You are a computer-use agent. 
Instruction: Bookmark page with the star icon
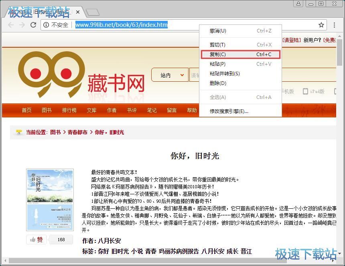(x=321, y=25)
